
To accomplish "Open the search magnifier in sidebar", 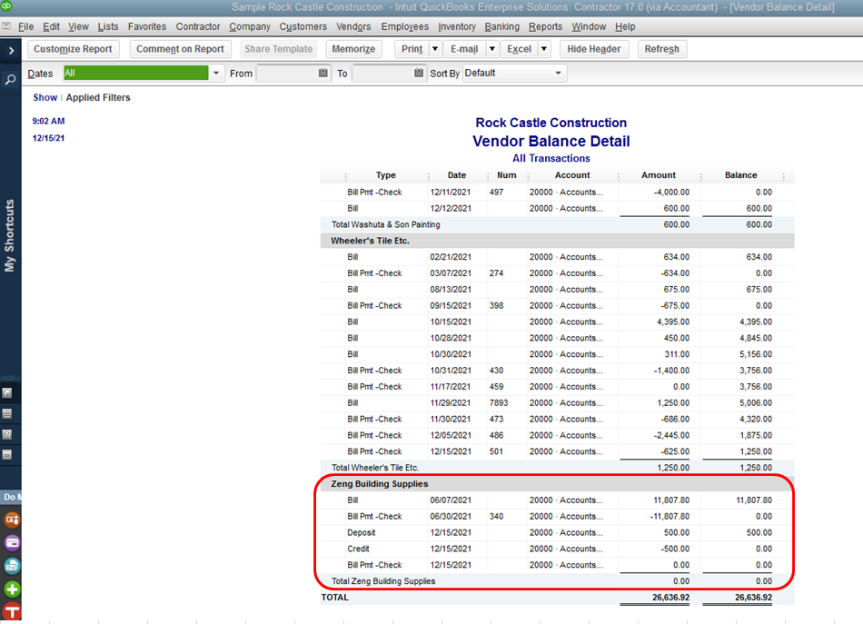I will click(10, 79).
